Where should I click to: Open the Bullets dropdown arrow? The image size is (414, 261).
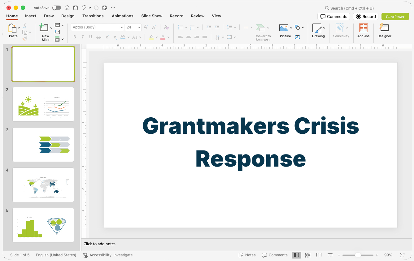(x=186, y=27)
